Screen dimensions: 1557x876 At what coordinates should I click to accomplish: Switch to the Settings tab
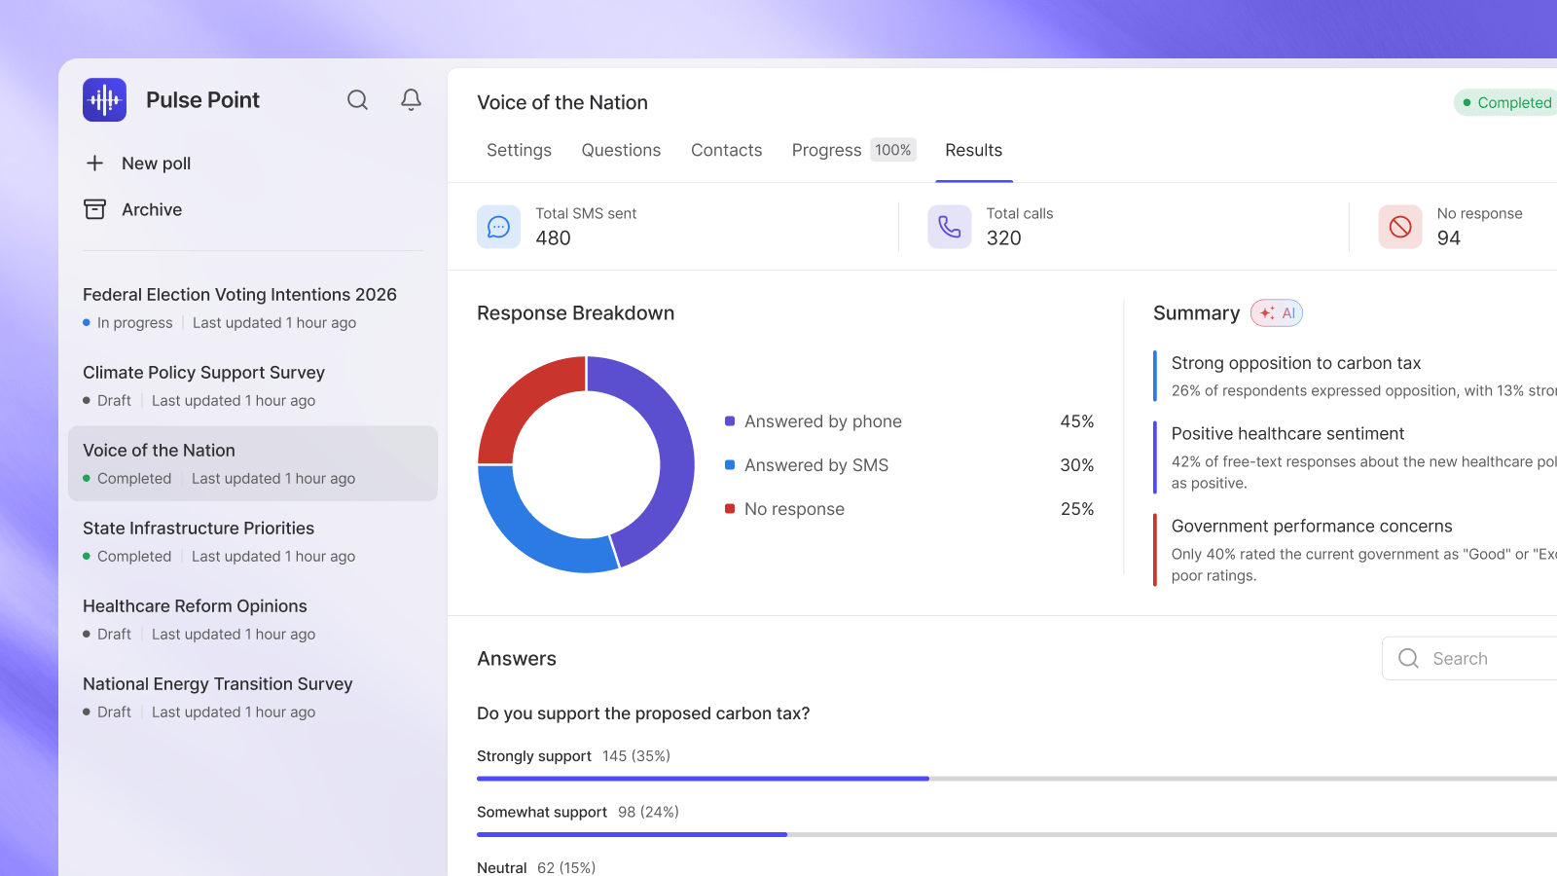pyautogui.click(x=519, y=150)
